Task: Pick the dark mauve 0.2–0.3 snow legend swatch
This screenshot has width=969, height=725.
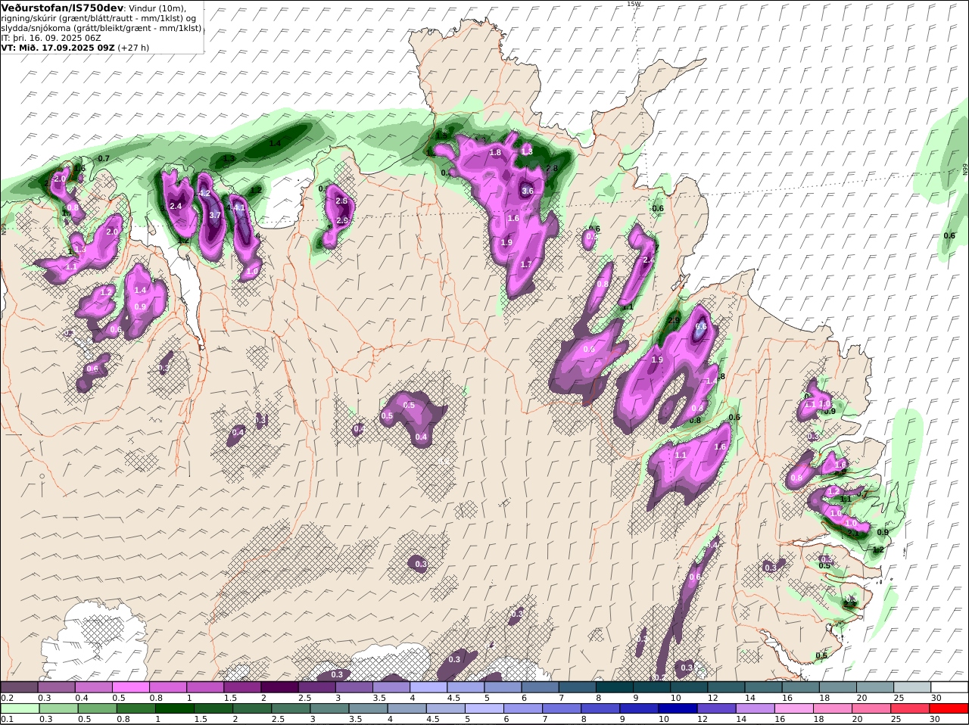Action: point(19,687)
